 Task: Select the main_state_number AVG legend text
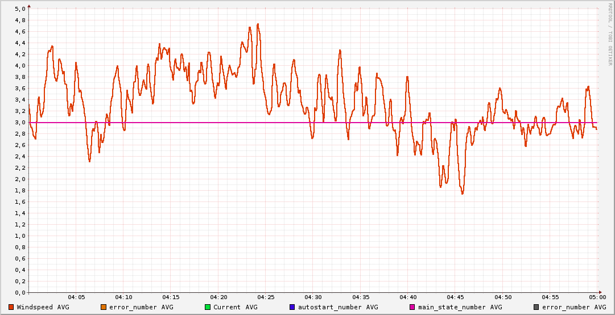pyautogui.click(x=460, y=307)
